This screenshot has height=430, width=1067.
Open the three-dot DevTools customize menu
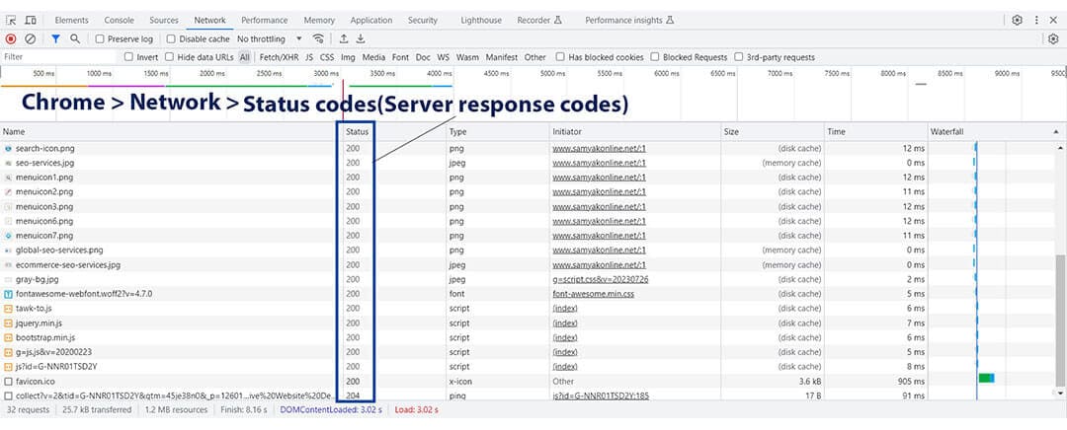click(1036, 21)
